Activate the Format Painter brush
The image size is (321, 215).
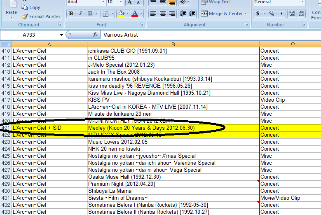pos(41,16)
